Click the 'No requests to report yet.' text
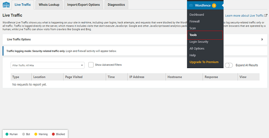 click(29, 85)
